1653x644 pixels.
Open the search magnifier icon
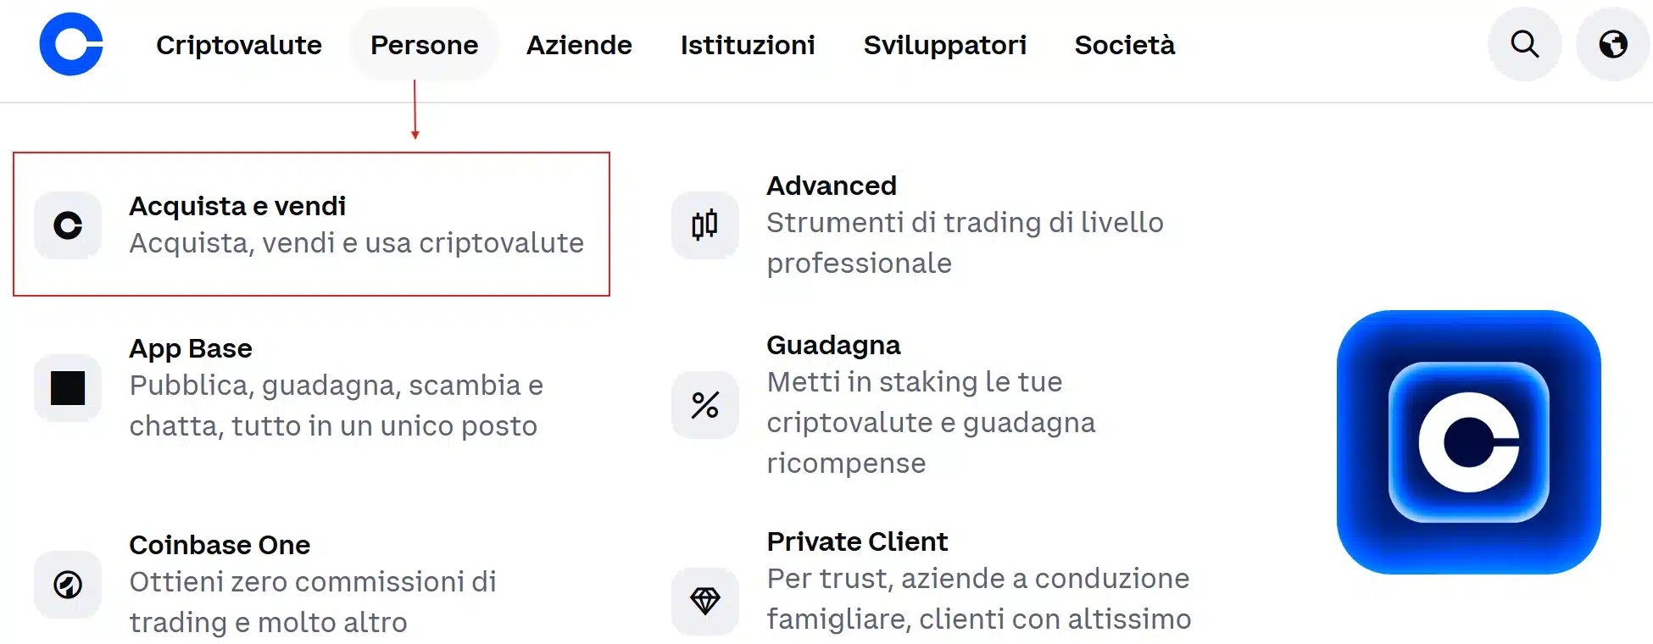point(1523,45)
